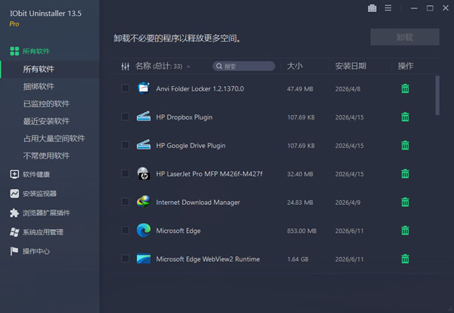Open 软件健康 section
Screen dimensions: 454x313
click(x=36, y=175)
